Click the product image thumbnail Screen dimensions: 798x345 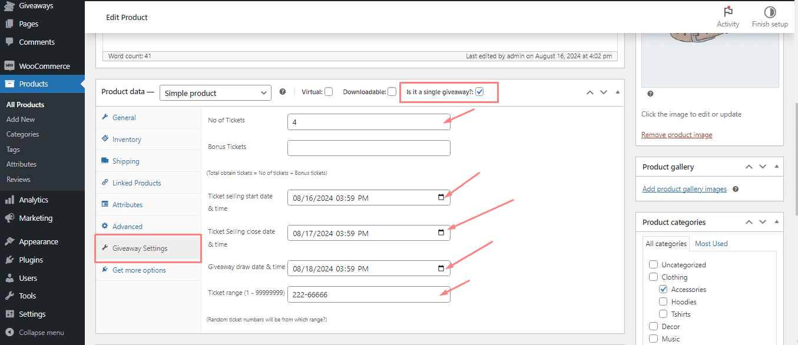point(710,60)
